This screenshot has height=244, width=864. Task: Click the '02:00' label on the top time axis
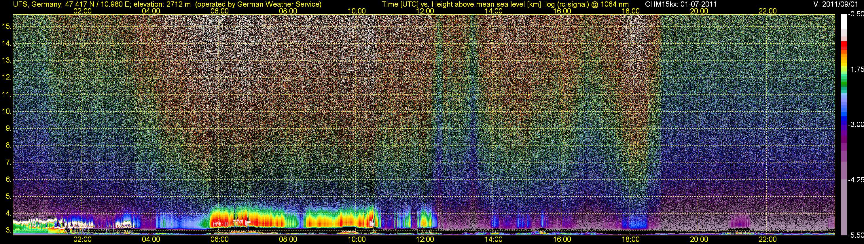tap(82, 11)
